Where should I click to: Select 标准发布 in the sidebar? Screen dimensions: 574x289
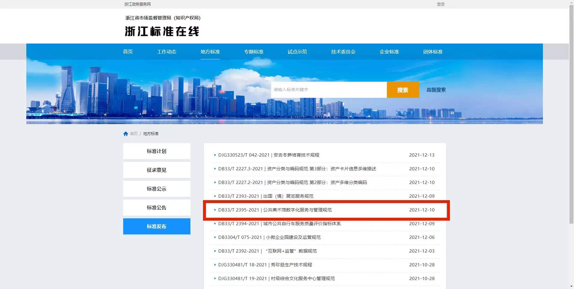157,226
